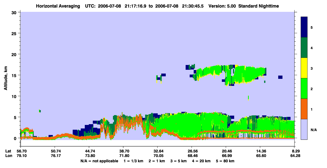This screenshot has height=168, width=327.
Task: Click the '3 = 5 km' legend entry
Action: (179, 161)
